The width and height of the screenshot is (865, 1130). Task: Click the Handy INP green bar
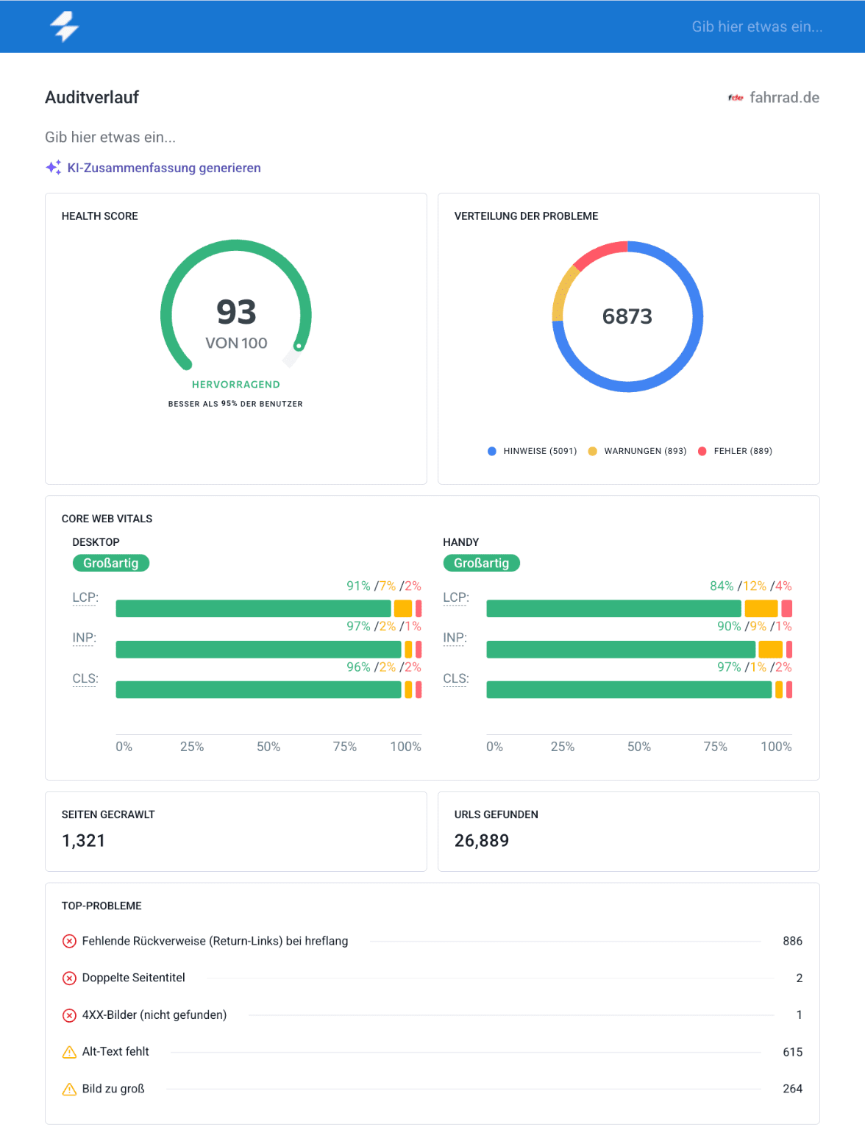tap(622, 649)
